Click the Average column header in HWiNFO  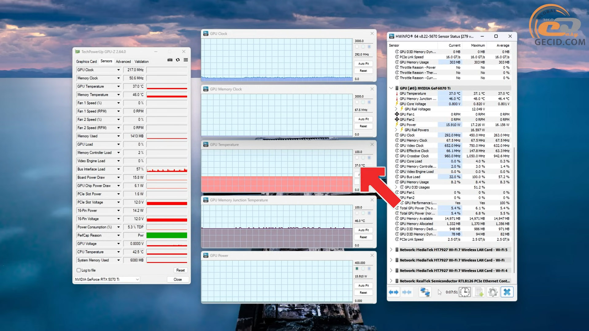(x=503, y=45)
